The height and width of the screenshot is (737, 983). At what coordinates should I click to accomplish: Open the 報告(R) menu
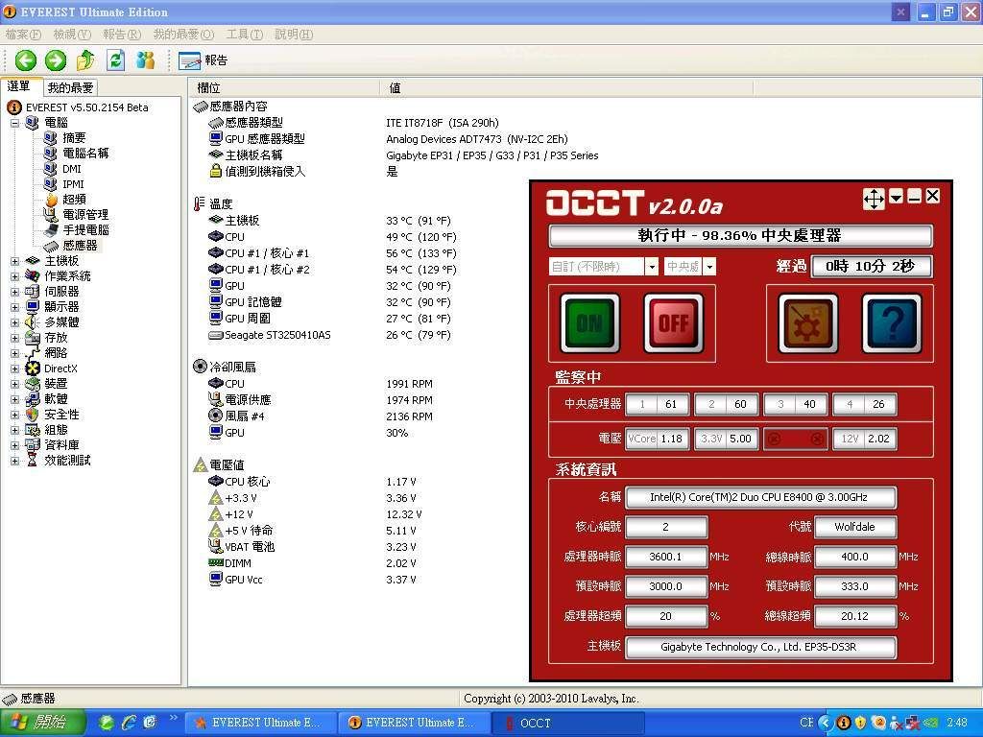click(122, 35)
